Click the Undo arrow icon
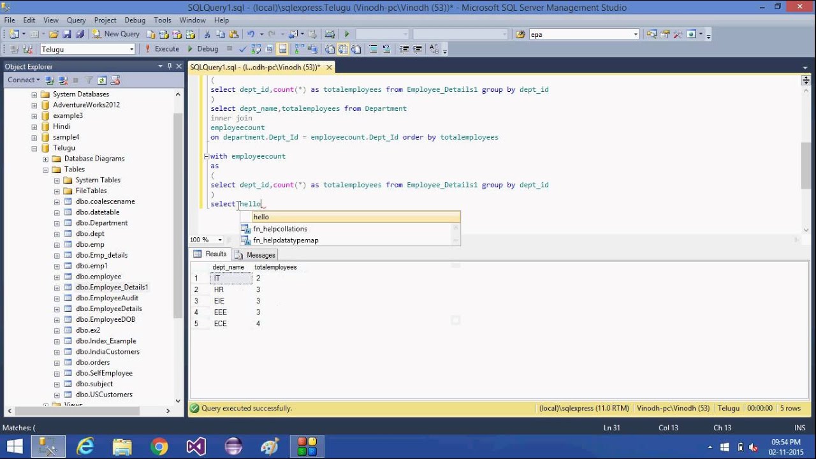 [x=251, y=34]
